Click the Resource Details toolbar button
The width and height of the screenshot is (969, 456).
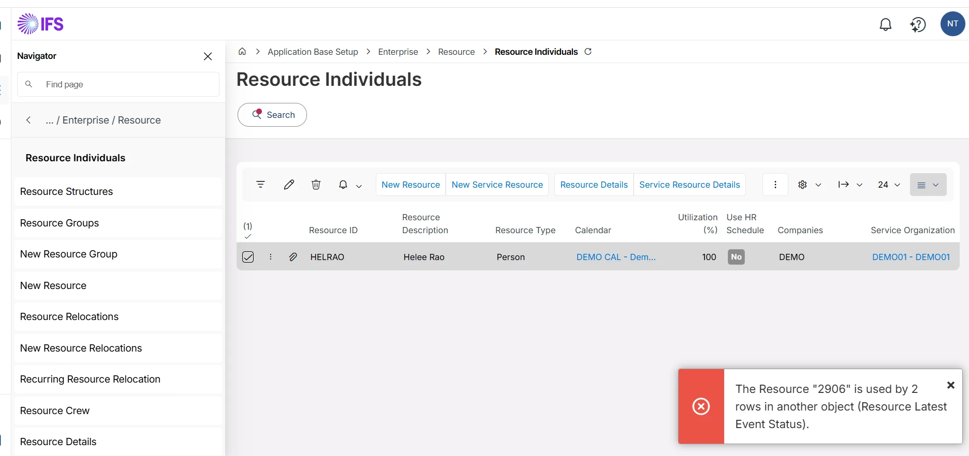pyautogui.click(x=594, y=185)
